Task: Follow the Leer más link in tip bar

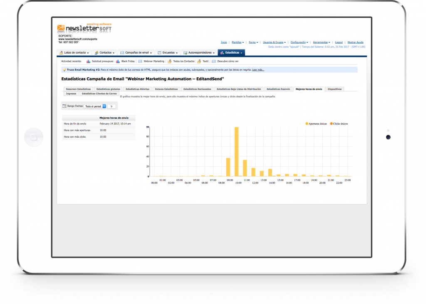Action: coord(258,70)
